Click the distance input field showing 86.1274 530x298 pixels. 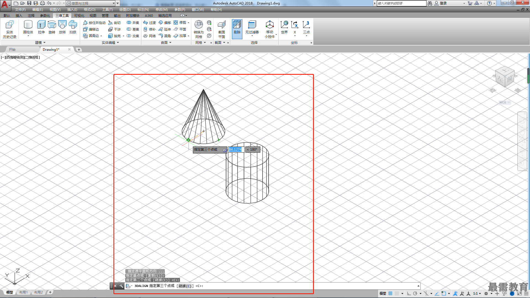(236, 149)
